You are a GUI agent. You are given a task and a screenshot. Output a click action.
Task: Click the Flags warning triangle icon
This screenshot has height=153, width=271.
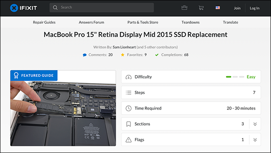128,140
